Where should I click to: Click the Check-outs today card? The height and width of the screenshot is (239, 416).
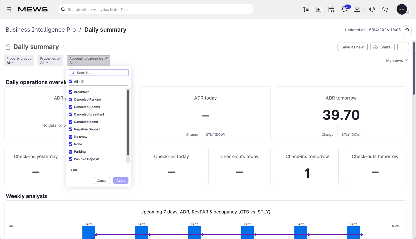click(239, 166)
